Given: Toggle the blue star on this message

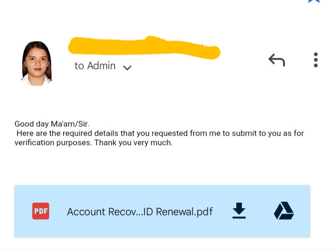Looking at the screenshot, I should pos(314,1).
